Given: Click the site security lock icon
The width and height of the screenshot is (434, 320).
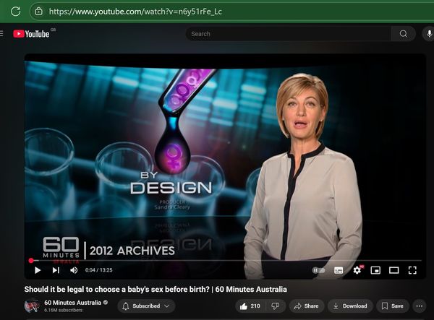Looking at the screenshot, I should click(39, 12).
